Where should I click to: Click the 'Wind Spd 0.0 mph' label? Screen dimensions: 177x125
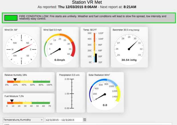click(53, 30)
